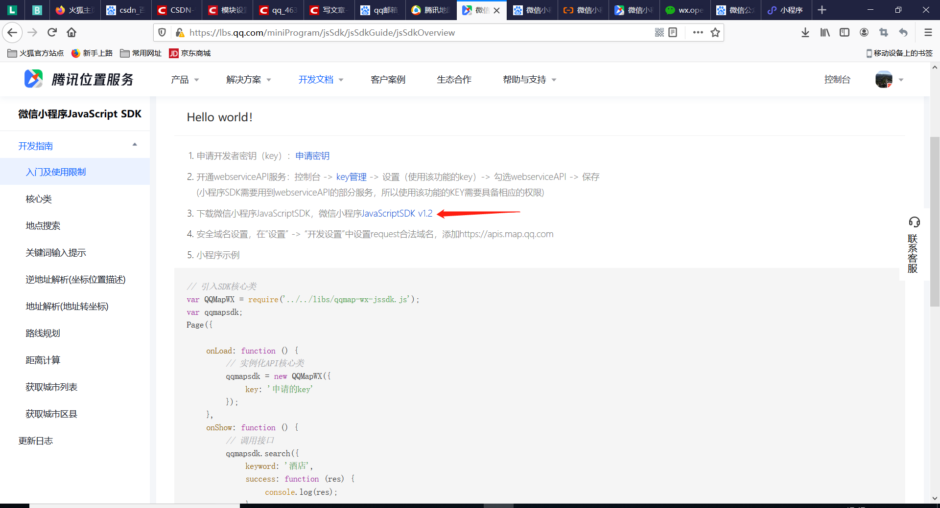Click the Tencent Location Service logo
Image resolution: width=940 pixels, height=508 pixels.
[x=79, y=79]
